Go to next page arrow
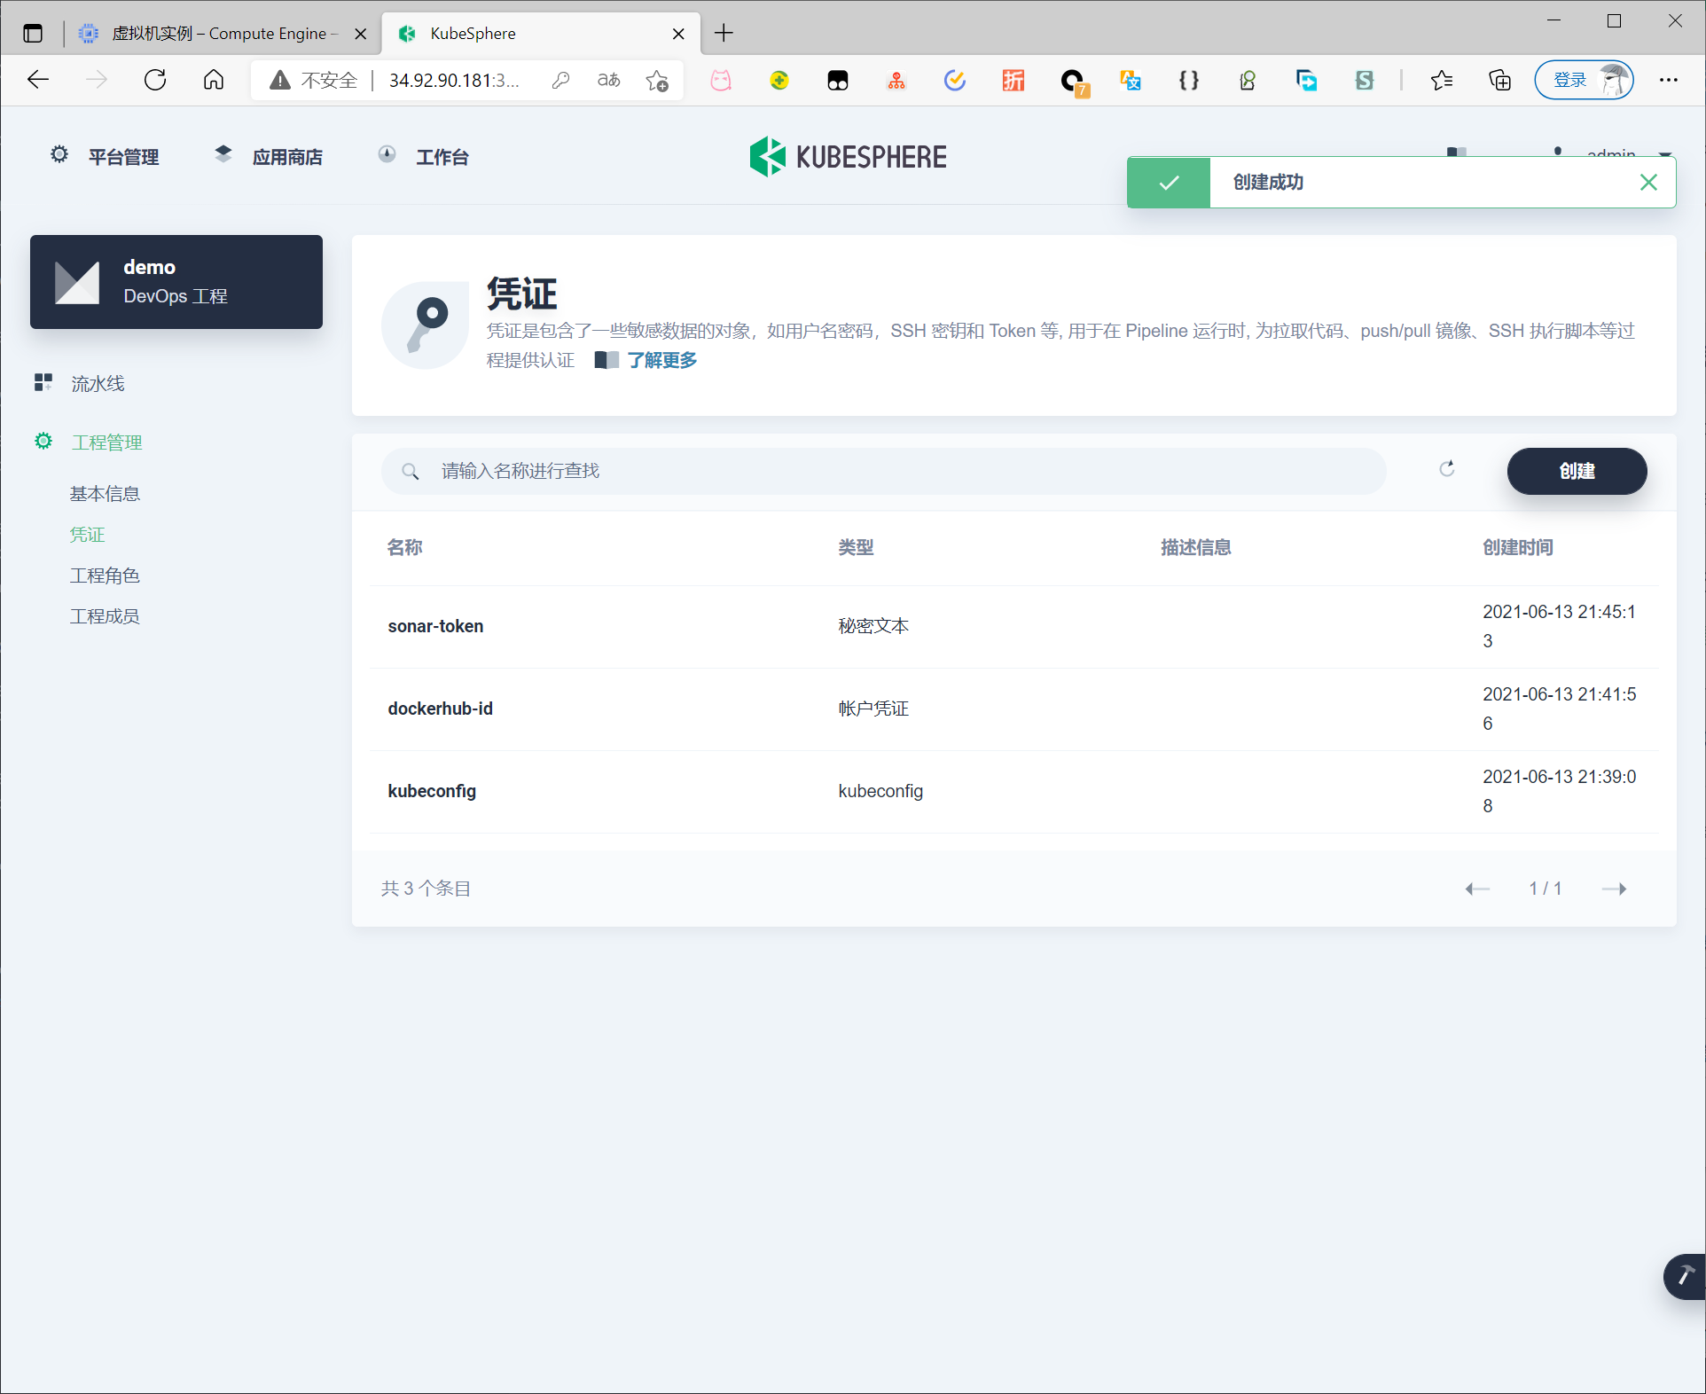The image size is (1706, 1394). [x=1614, y=889]
